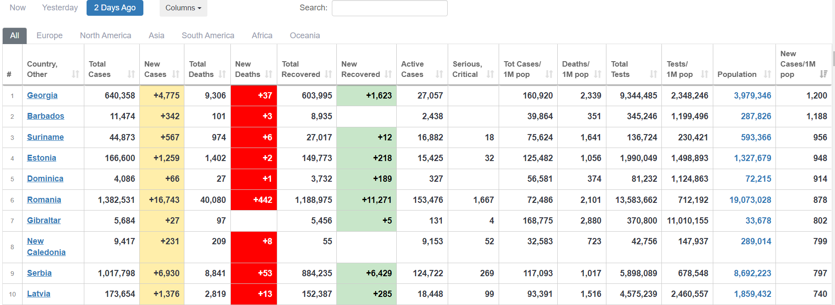This screenshot has height=305, width=835.
Task: Sort Country, Other column arrows
Action: 76,74
